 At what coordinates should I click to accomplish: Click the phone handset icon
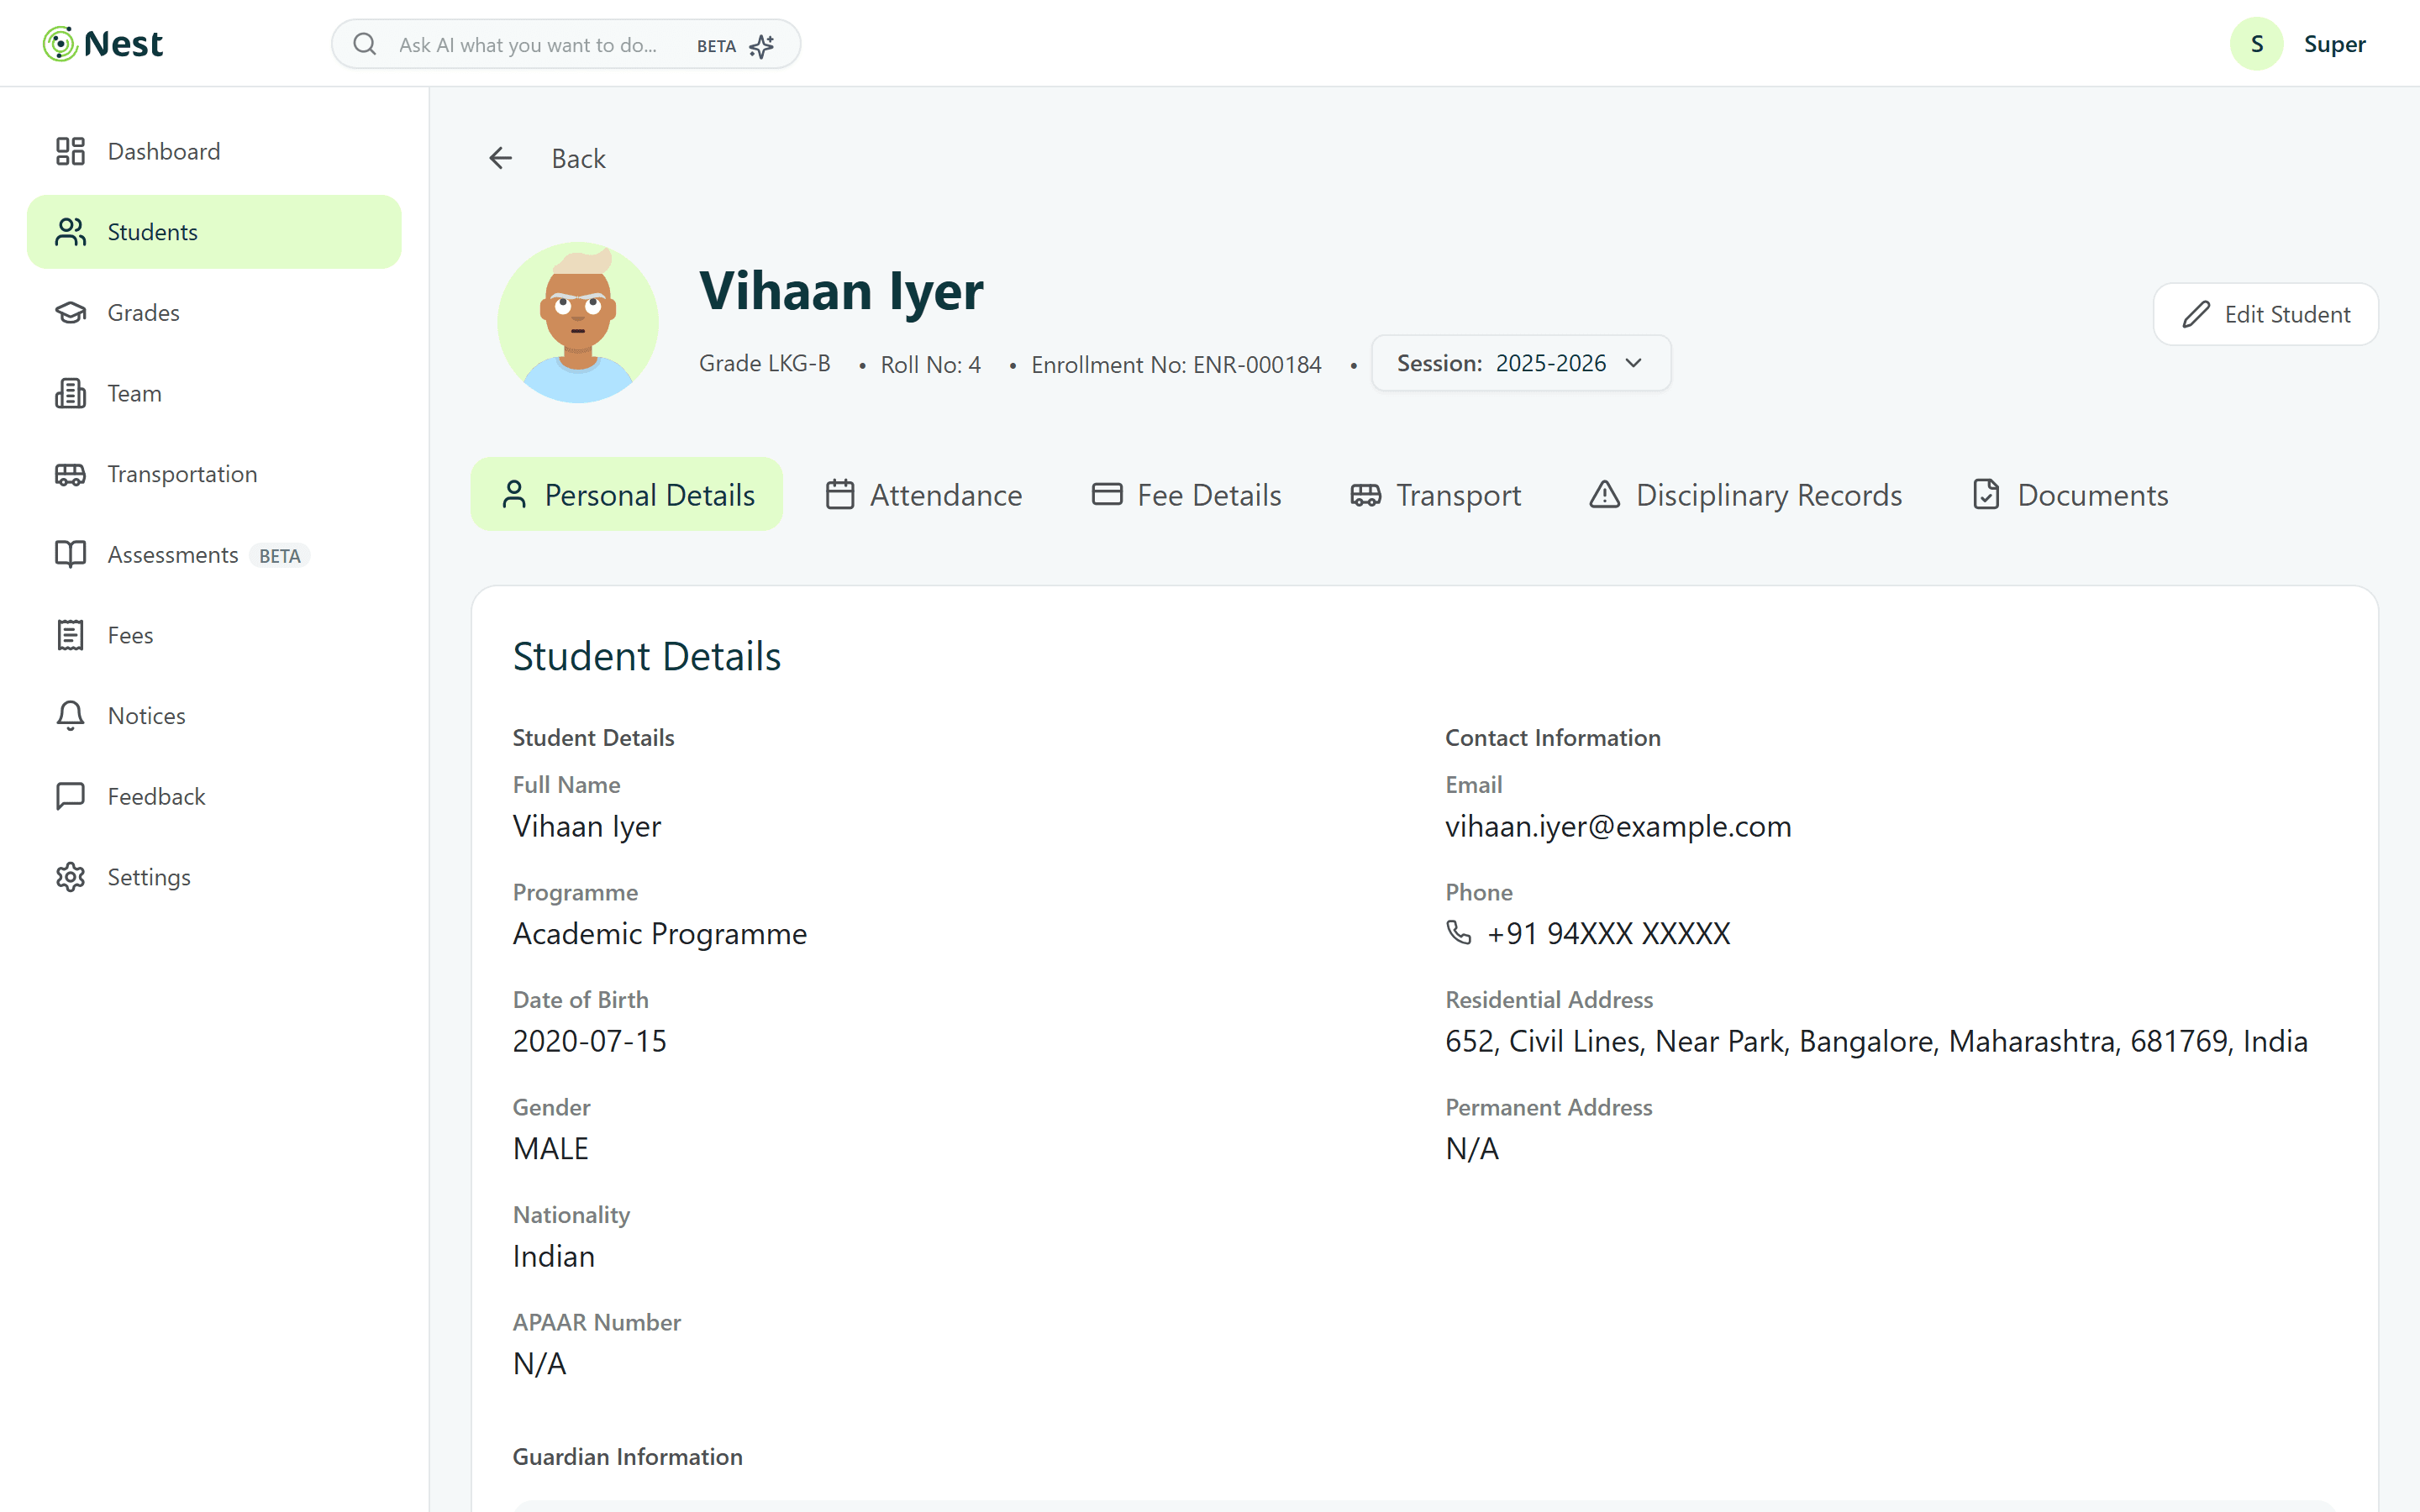coord(1459,933)
